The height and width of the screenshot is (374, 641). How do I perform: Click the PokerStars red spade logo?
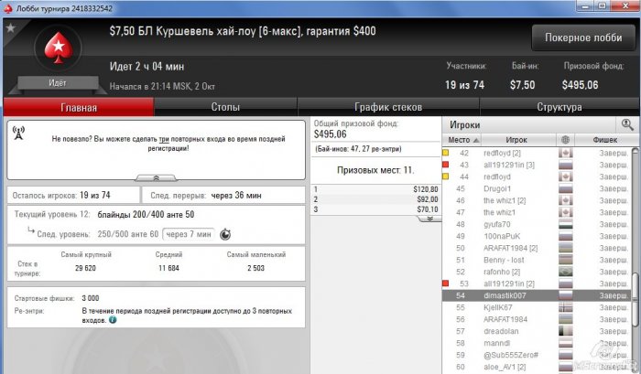(59, 48)
